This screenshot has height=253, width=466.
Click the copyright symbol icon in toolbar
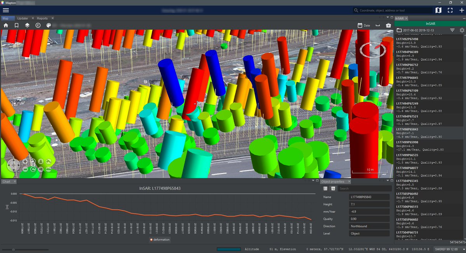point(38,25)
